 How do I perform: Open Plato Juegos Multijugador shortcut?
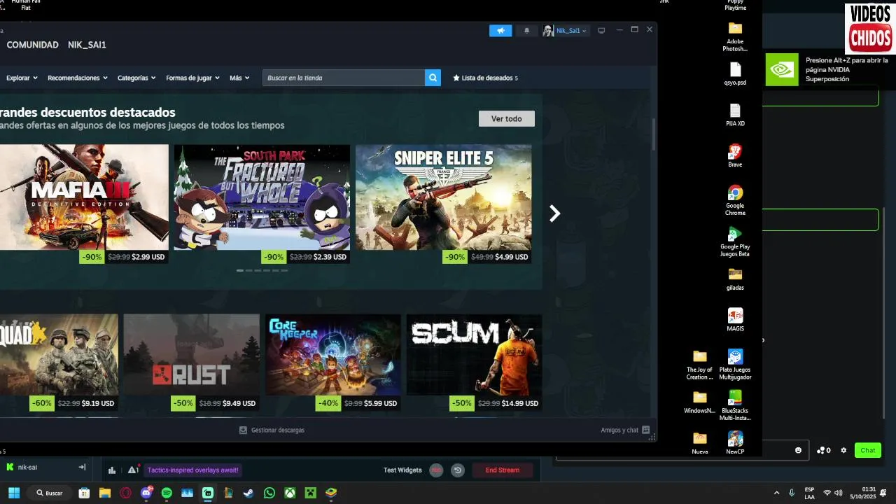pyautogui.click(x=735, y=365)
